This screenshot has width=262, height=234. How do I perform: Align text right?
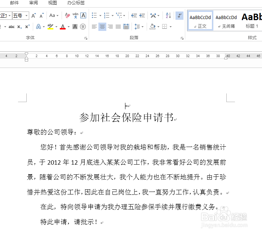pyautogui.click(x=110, y=27)
